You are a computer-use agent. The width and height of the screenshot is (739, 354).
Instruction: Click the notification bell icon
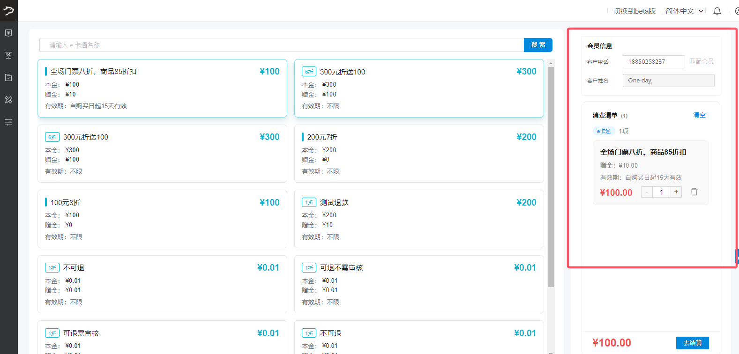(717, 11)
